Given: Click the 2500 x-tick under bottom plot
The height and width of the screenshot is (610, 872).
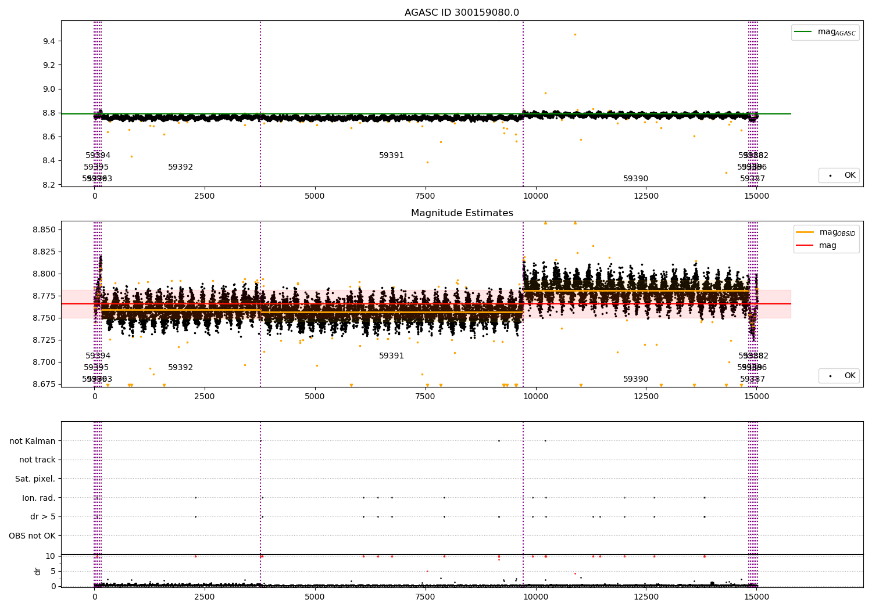Looking at the screenshot, I should click(205, 597).
